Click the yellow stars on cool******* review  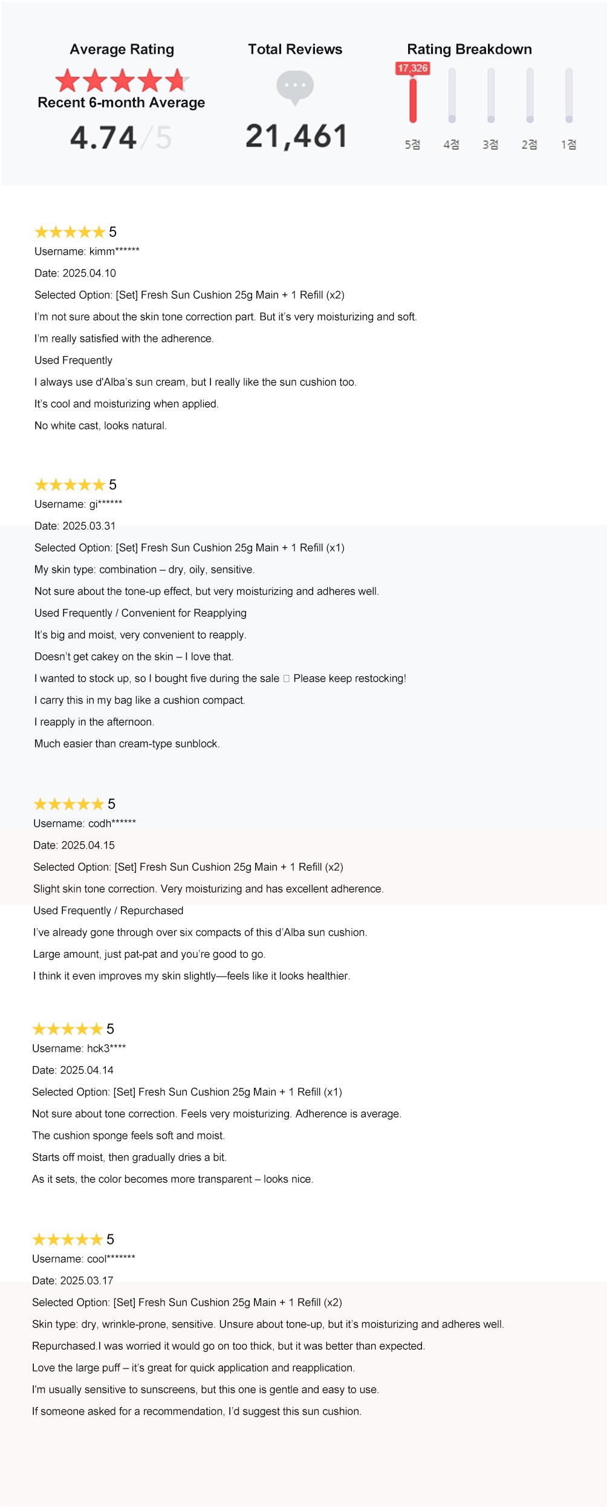(68, 1240)
